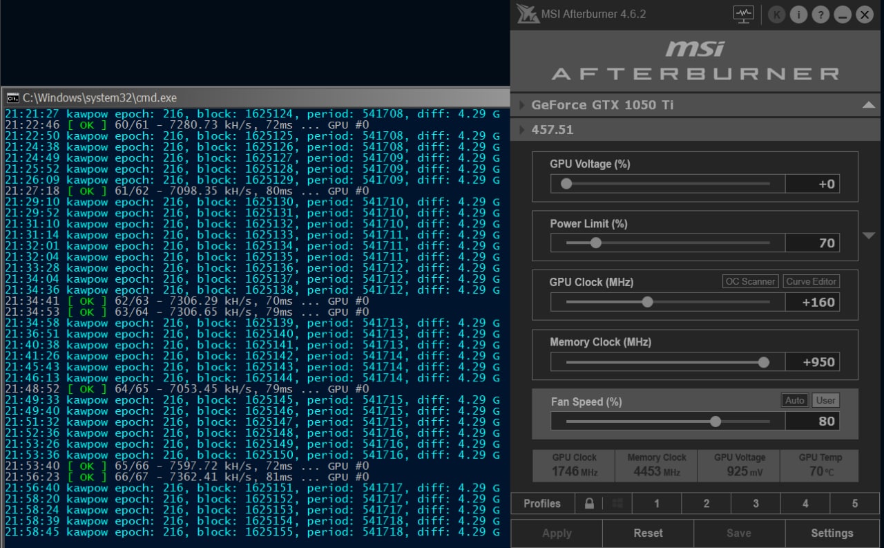Click the Fan Speed 80 value field
The image size is (884, 548).
click(x=813, y=422)
